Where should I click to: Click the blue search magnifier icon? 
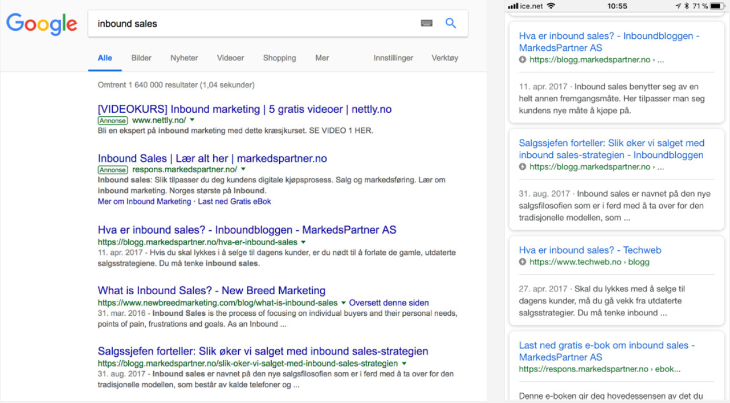[451, 23]
